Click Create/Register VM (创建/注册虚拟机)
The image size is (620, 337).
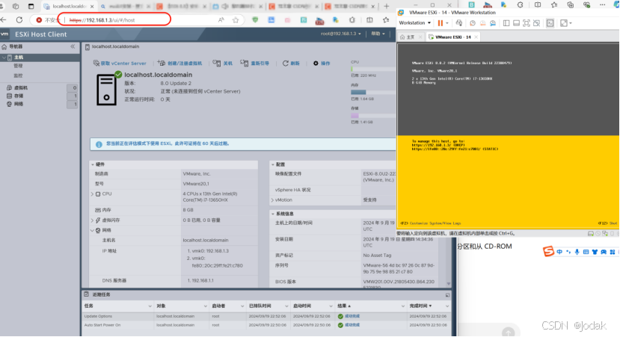180,64
